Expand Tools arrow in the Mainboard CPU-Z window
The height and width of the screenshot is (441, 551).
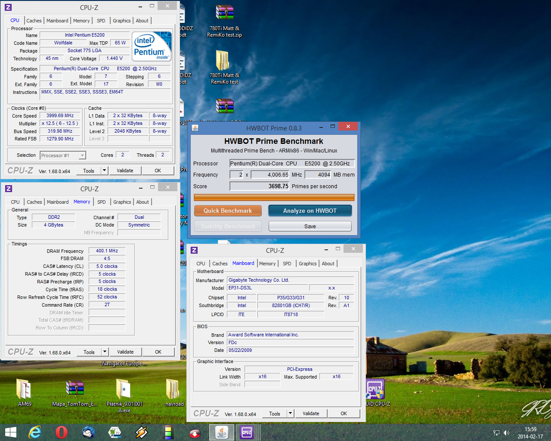(290, 413)
